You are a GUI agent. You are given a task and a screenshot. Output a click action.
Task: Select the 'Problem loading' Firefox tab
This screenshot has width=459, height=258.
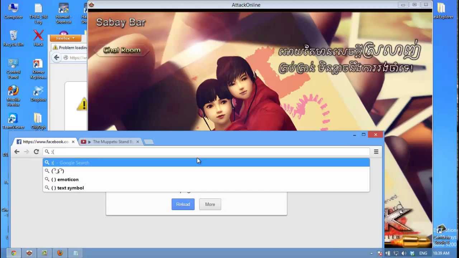70,48
